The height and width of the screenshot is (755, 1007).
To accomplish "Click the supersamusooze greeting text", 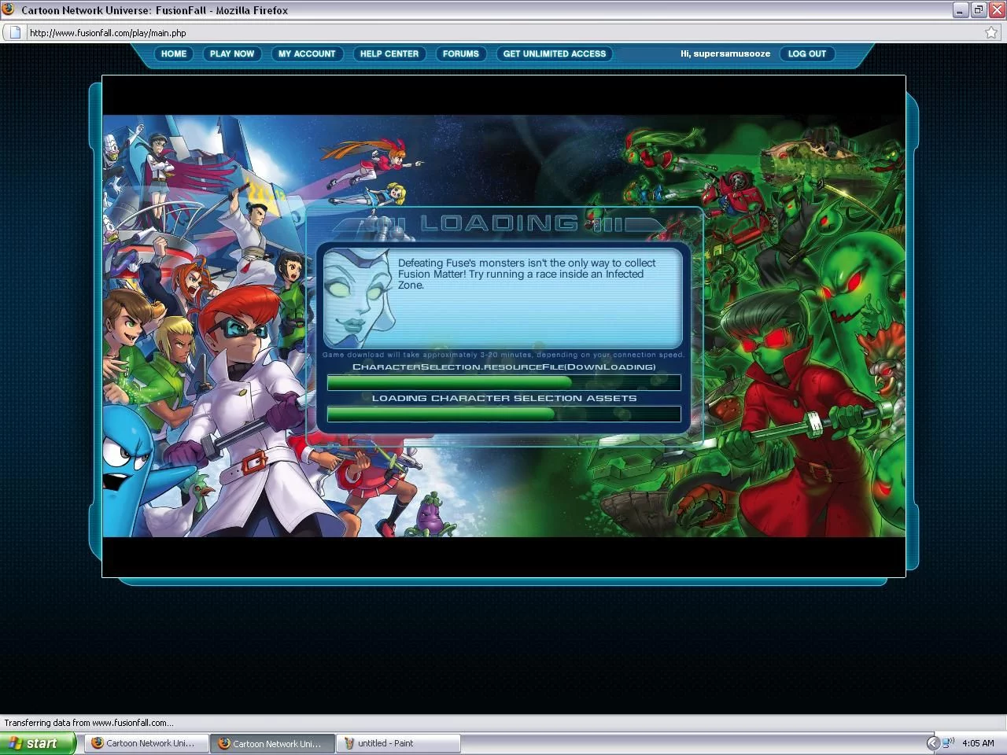I will (725, 53).
